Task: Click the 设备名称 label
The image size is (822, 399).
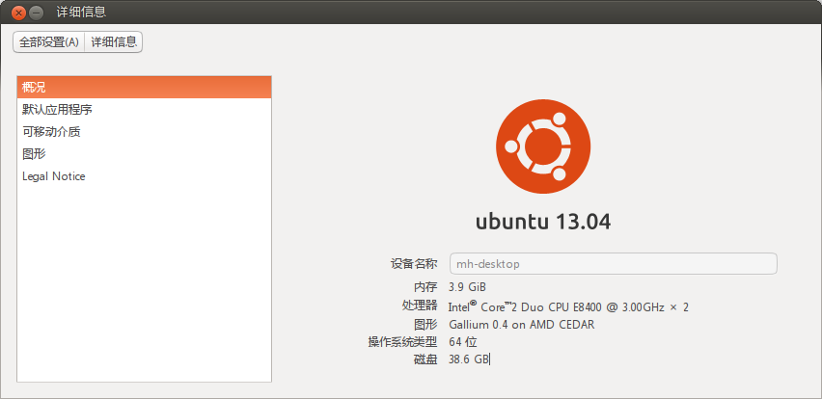Action: [414, 264]
